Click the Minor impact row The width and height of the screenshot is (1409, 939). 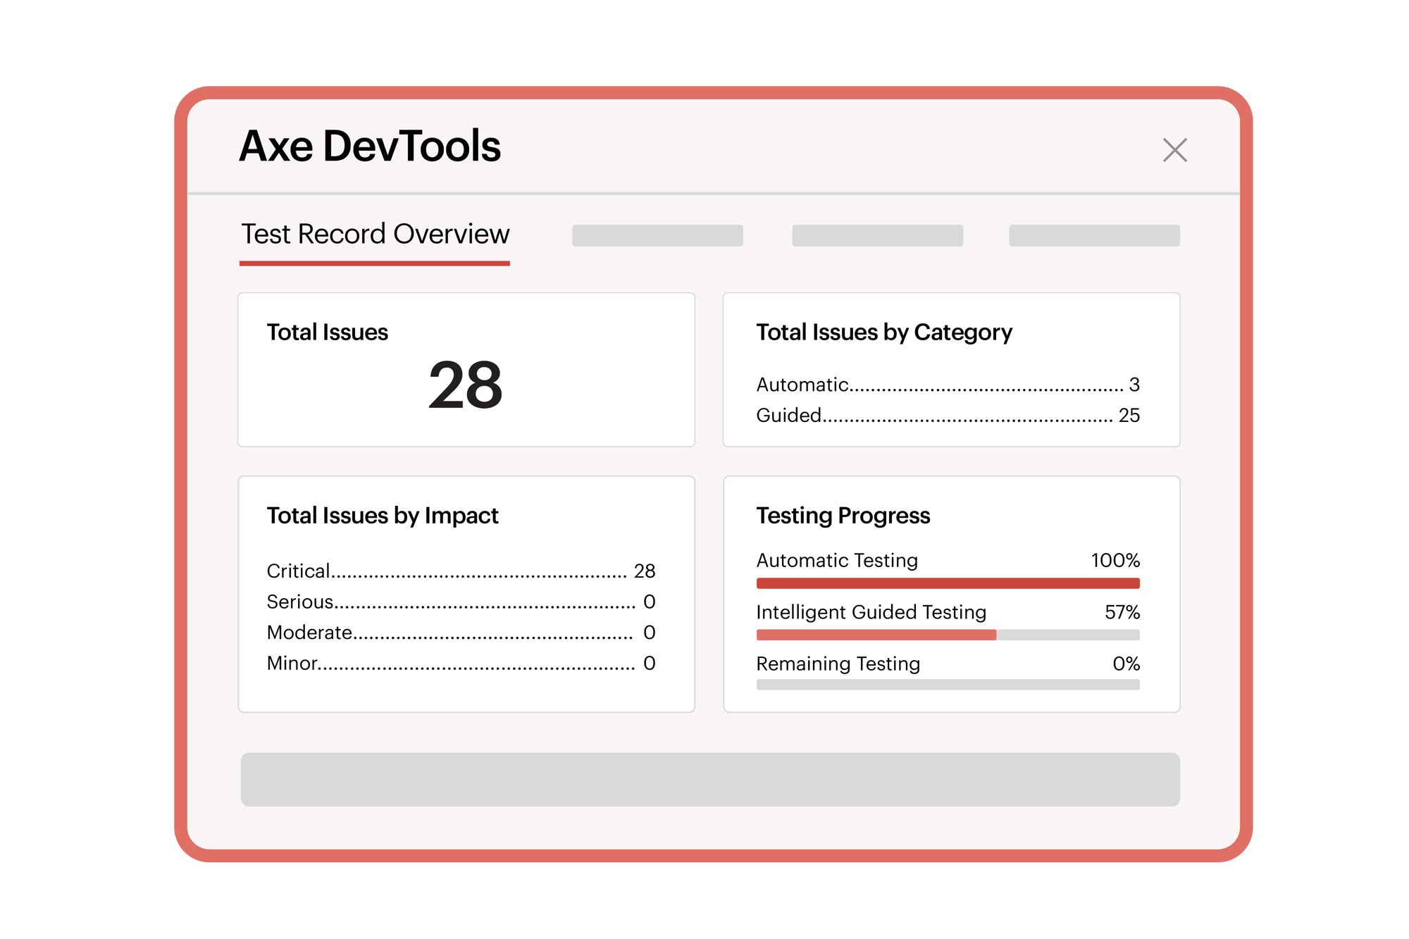click(460, 663)
